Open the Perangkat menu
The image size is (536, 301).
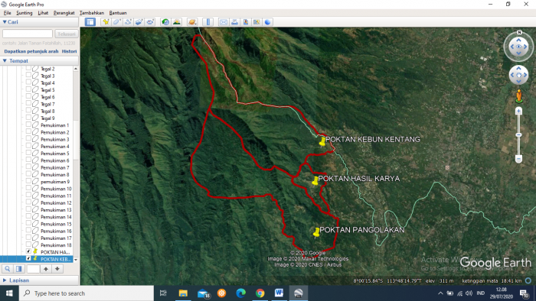(64, 13)
